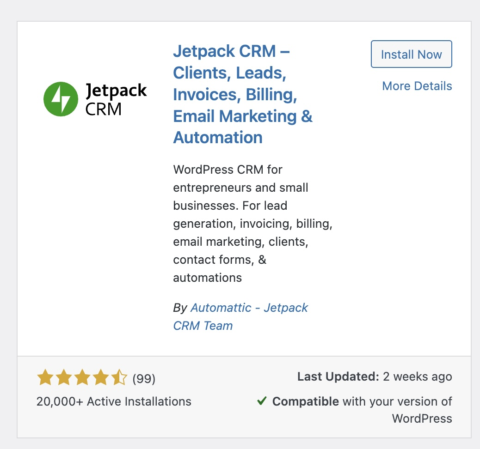Click the lightning bolt inside the logo
The height and width of the screenshot is (449, 480).
(61, 98)
